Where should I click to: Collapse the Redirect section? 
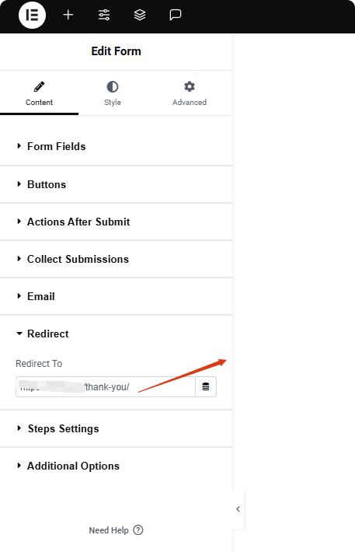click(116, 334)
